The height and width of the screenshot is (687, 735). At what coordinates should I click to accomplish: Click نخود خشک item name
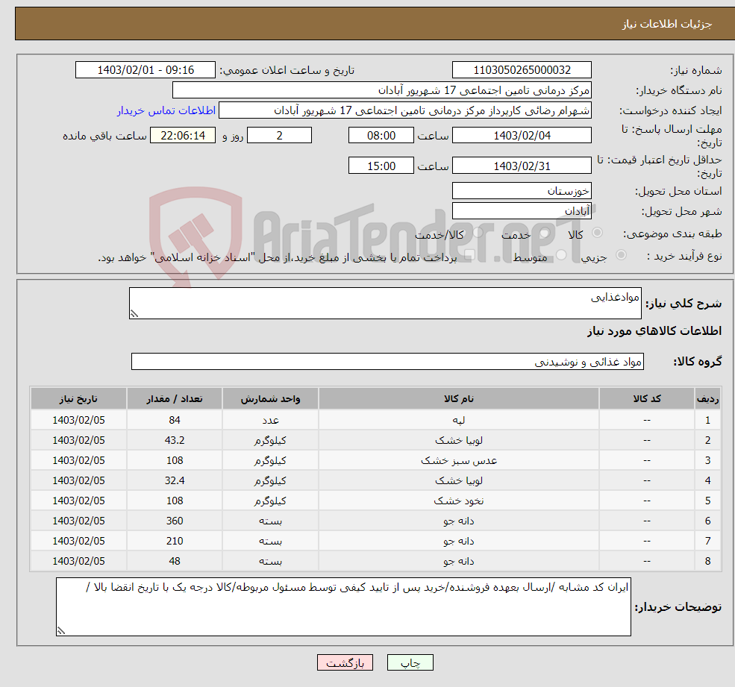458,501
